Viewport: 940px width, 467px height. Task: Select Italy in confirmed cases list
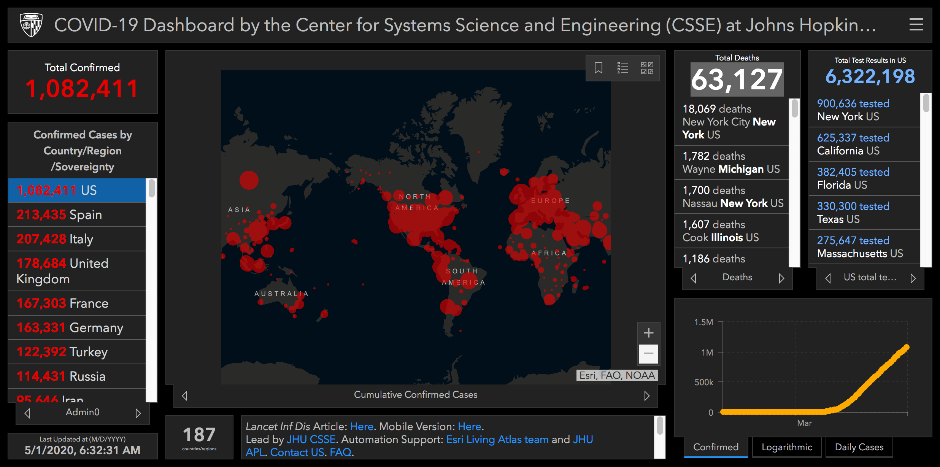click(x=77, y=239)
